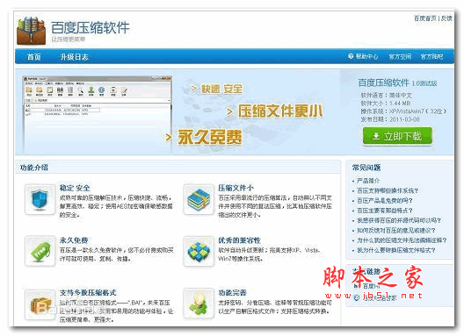Open 帮助中心 in the nav bar

coord(367,56)
